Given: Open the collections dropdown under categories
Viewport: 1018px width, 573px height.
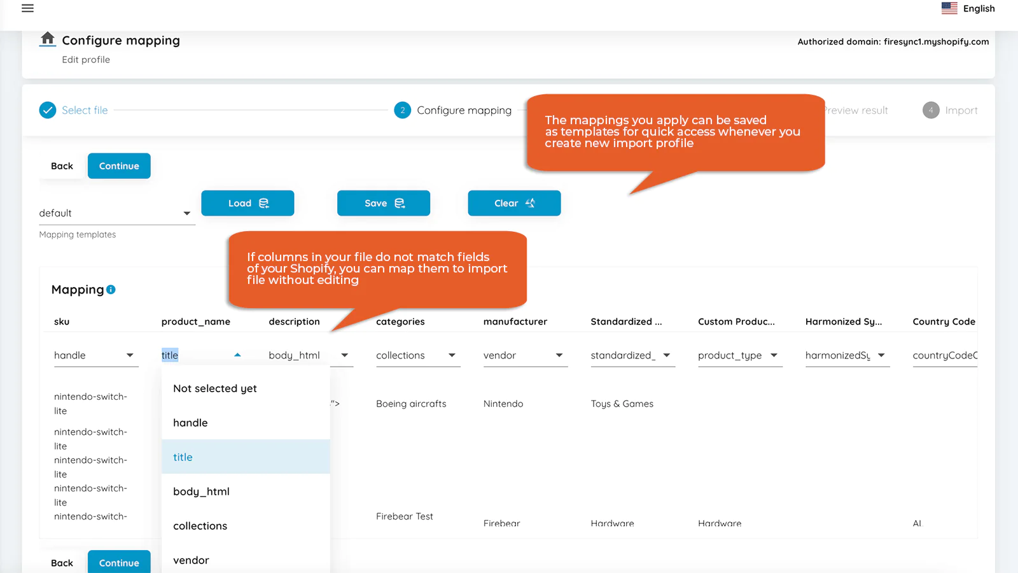Looking at the screenshot, I should pyautogui.click(x=417, y=355).
